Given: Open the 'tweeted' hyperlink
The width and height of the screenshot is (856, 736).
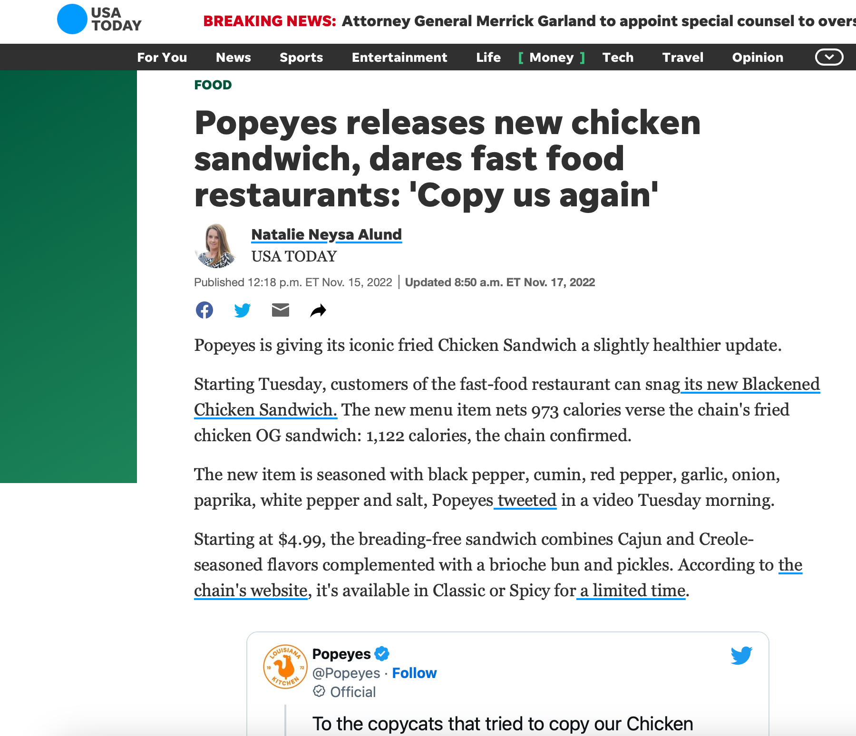Looking at the screenshot, I should (526, 500).
